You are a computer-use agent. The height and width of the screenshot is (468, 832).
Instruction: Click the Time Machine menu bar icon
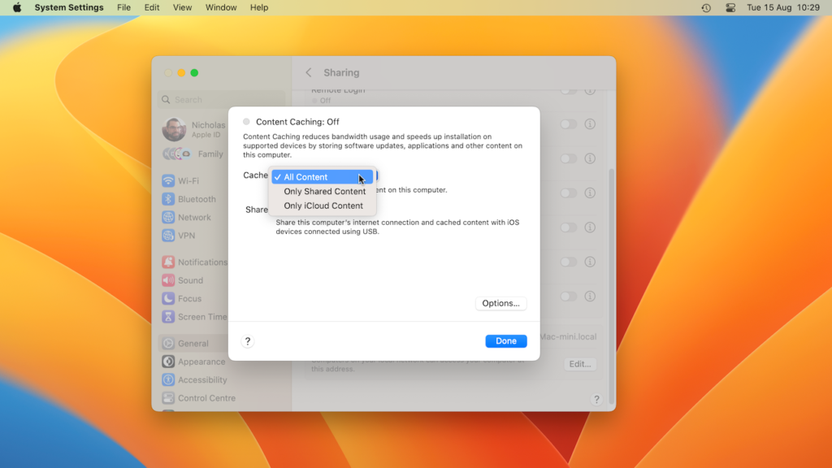(706, 8)
